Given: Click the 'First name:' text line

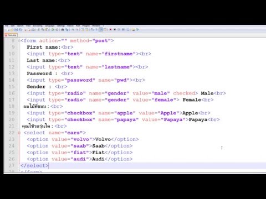Looking at the screenshot, I should click(x=44, y=47).
